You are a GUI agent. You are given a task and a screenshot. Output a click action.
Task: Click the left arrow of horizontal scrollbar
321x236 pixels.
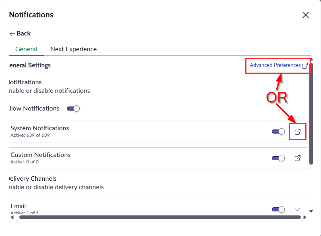[12, 217]
